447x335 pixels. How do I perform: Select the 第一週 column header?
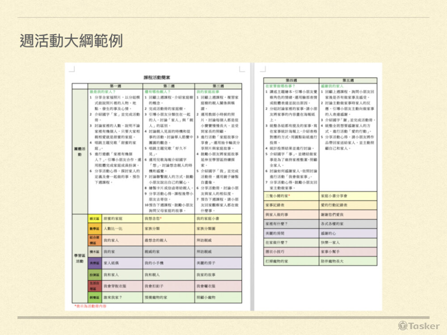click(x=115, y=85)
